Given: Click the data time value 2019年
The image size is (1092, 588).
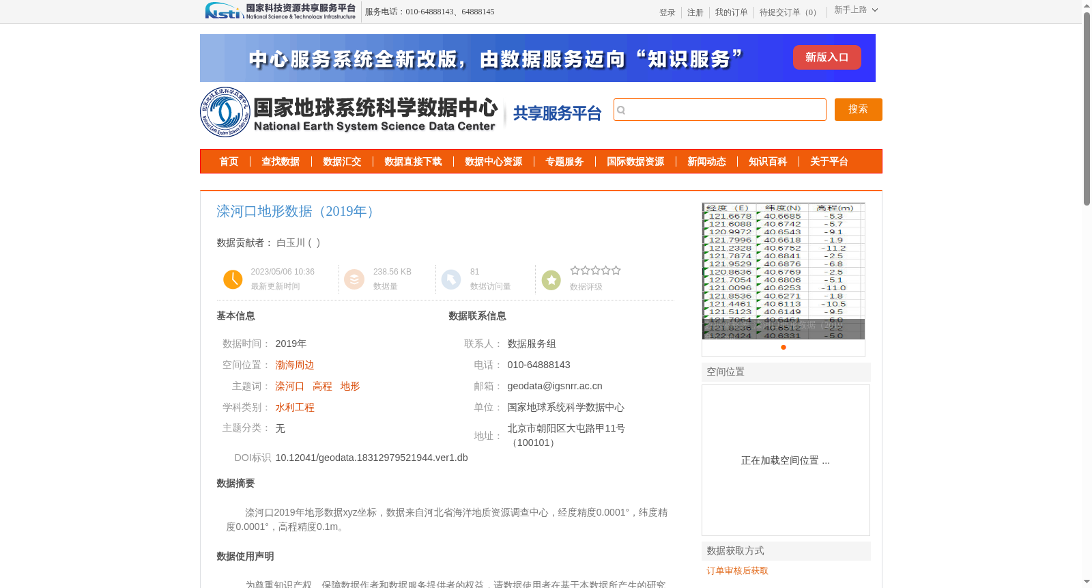Looking at the screenshot, I should [x=291, y=344].
